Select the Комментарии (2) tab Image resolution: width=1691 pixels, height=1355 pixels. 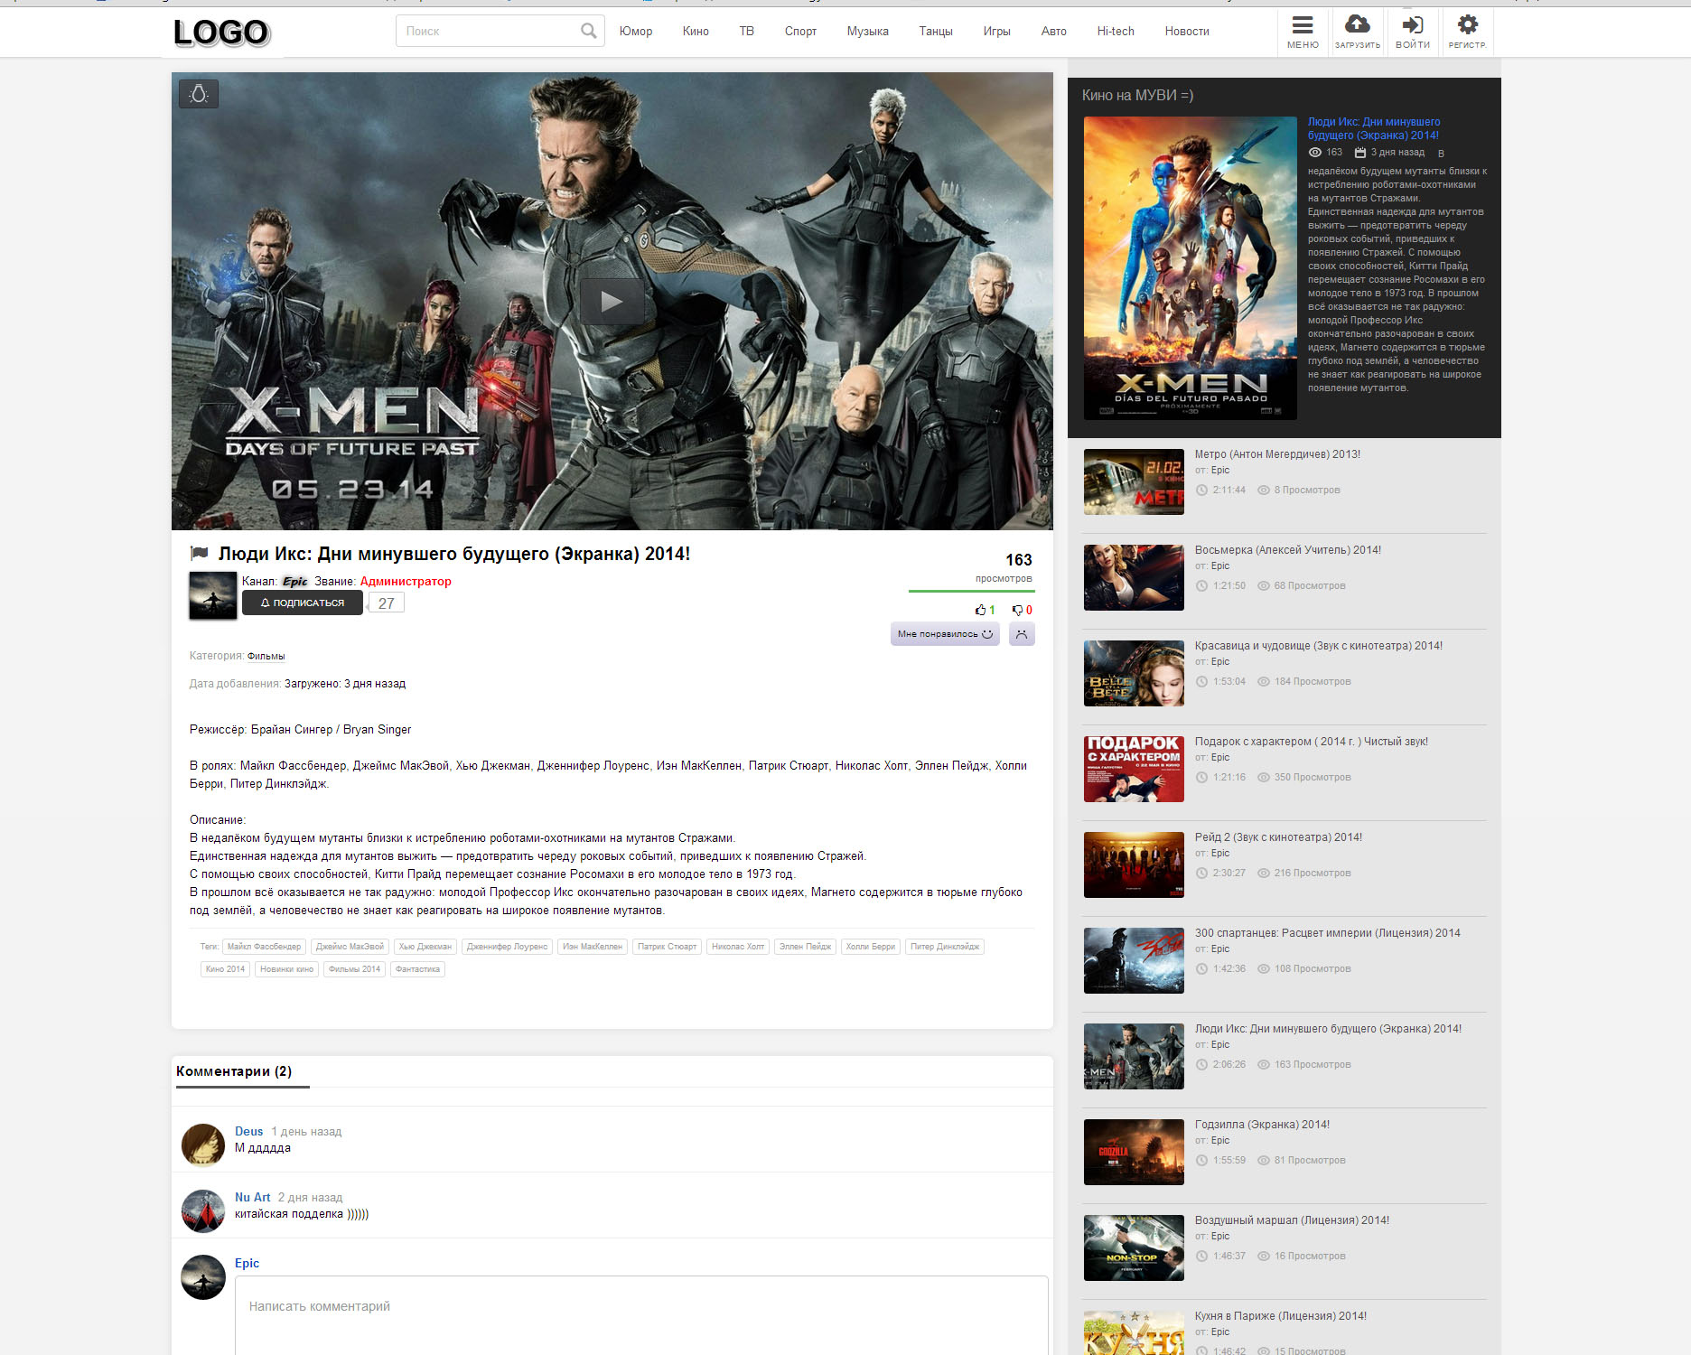tap(234, 1071)
